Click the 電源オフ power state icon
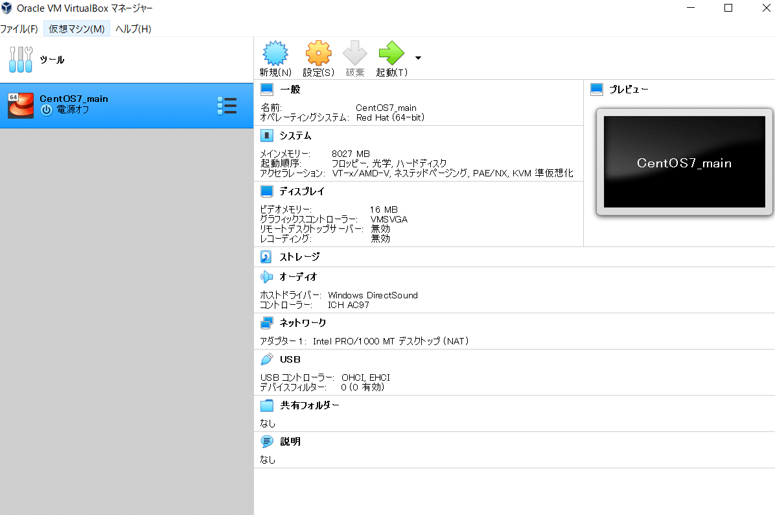 (47, 110)
